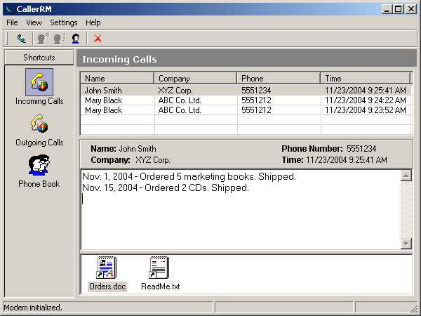The height and width of the screenshot is (316, 421).
Task: Open the Settings menu
Action: click(64, 22)
